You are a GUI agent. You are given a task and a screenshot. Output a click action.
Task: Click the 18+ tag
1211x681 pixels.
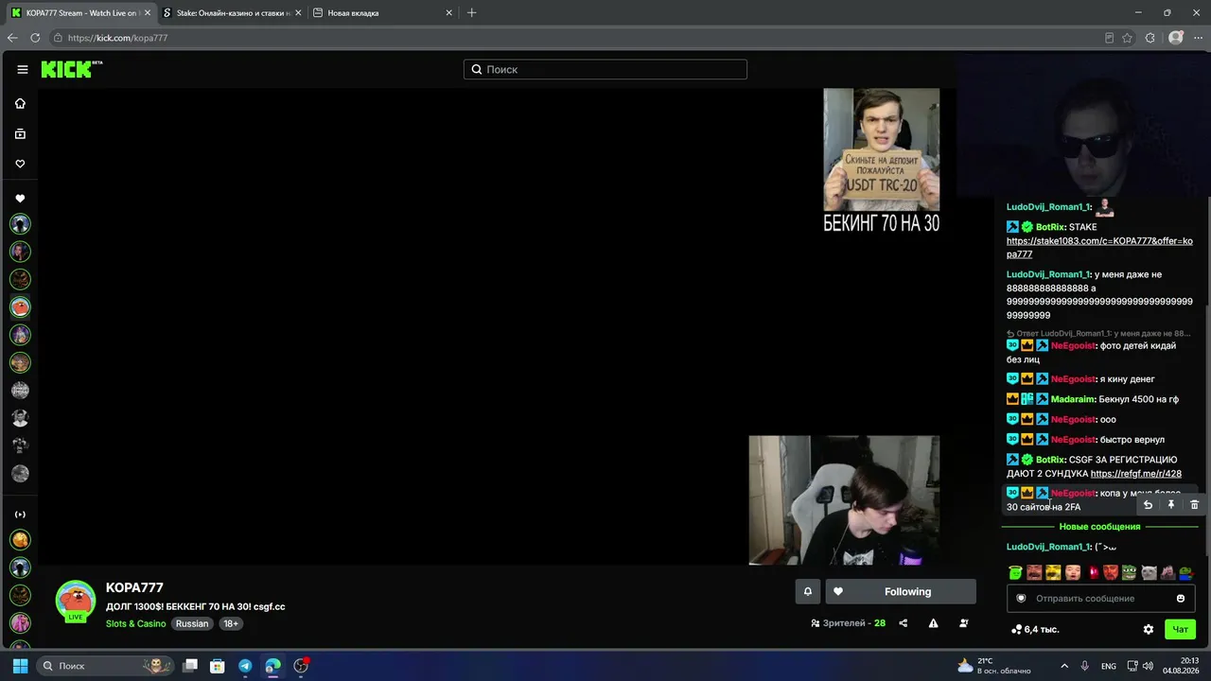(x=231, y=623)
